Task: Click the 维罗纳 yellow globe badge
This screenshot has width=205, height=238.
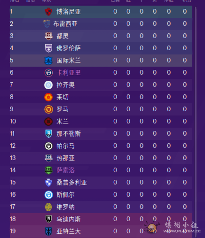Action: click(x=48, y=207)
